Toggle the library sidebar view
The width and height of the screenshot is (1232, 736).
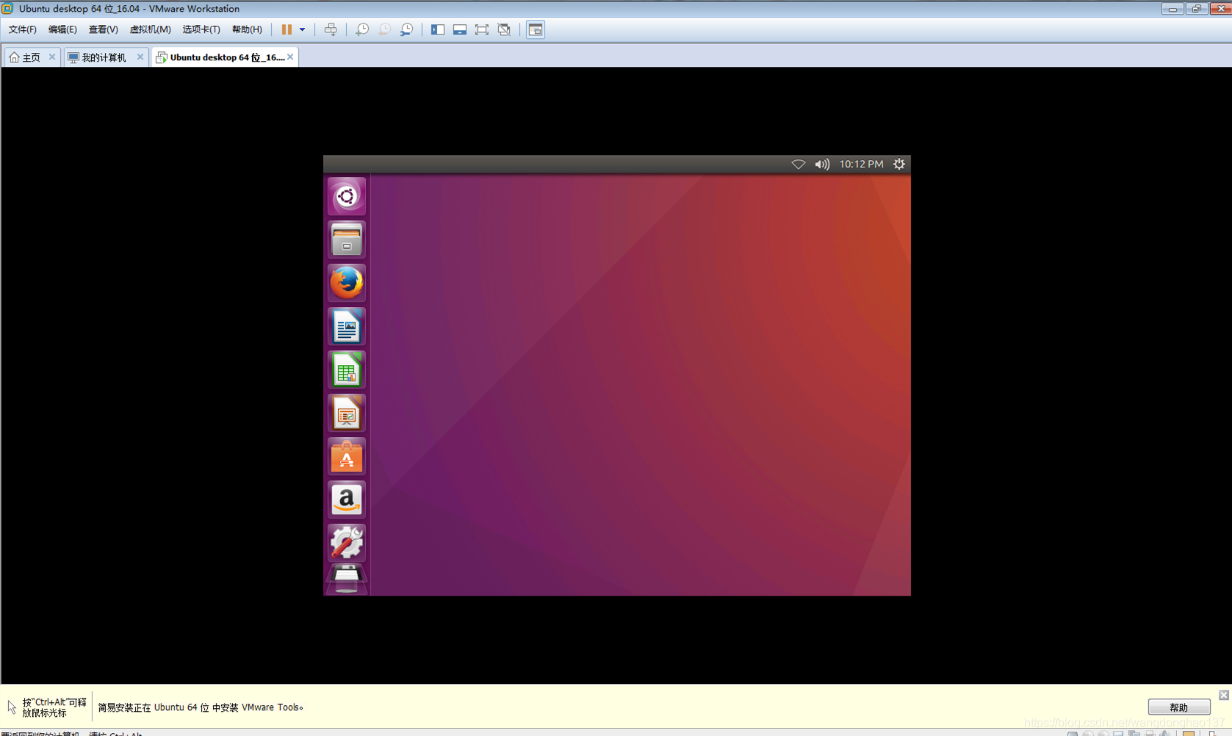438,29
